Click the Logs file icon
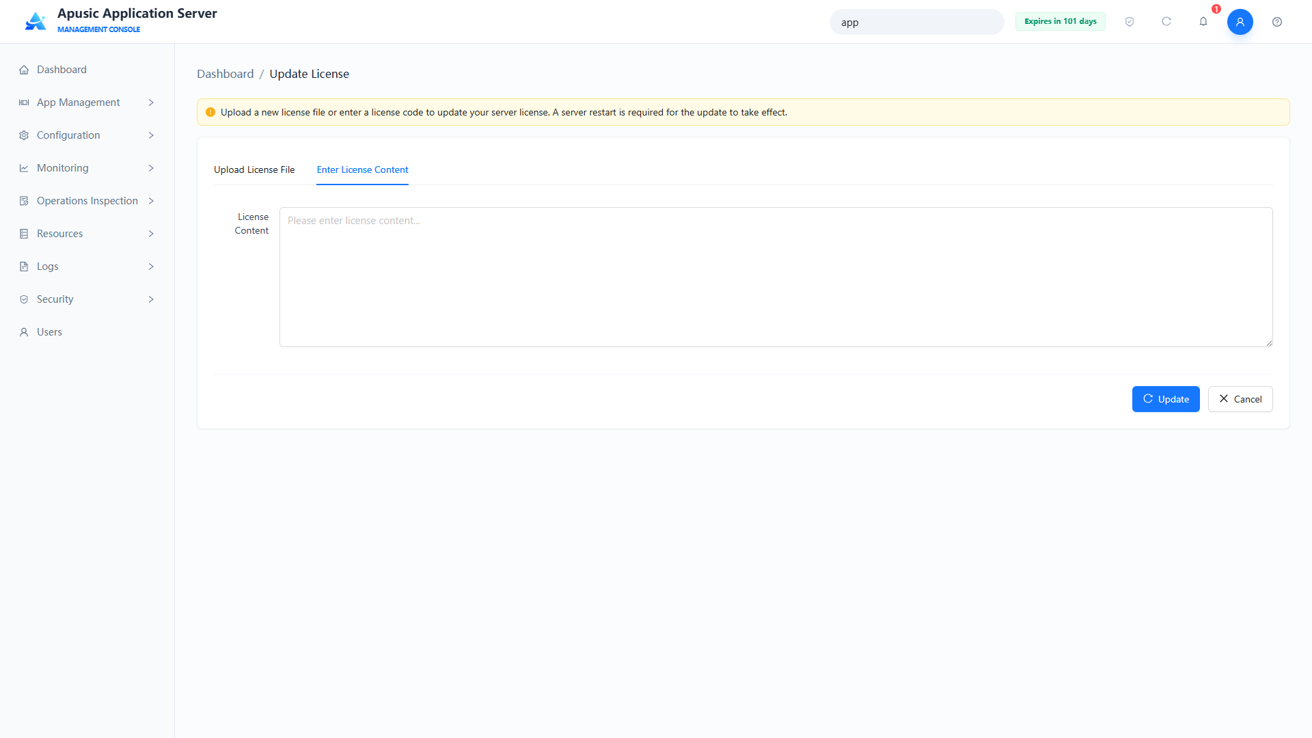The width and height of the screenshot is (1312, 738). [x=24, y=266]
